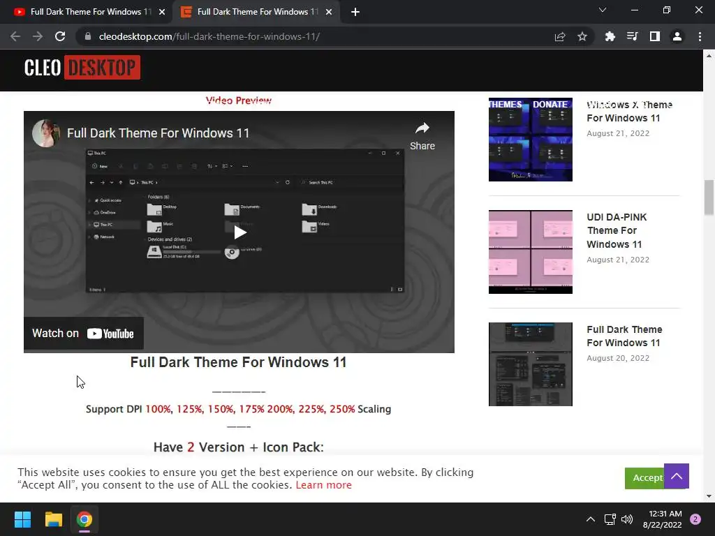This screenshot has height=536, width=715.
Task: Reload the current page
Action: point(60,36)
